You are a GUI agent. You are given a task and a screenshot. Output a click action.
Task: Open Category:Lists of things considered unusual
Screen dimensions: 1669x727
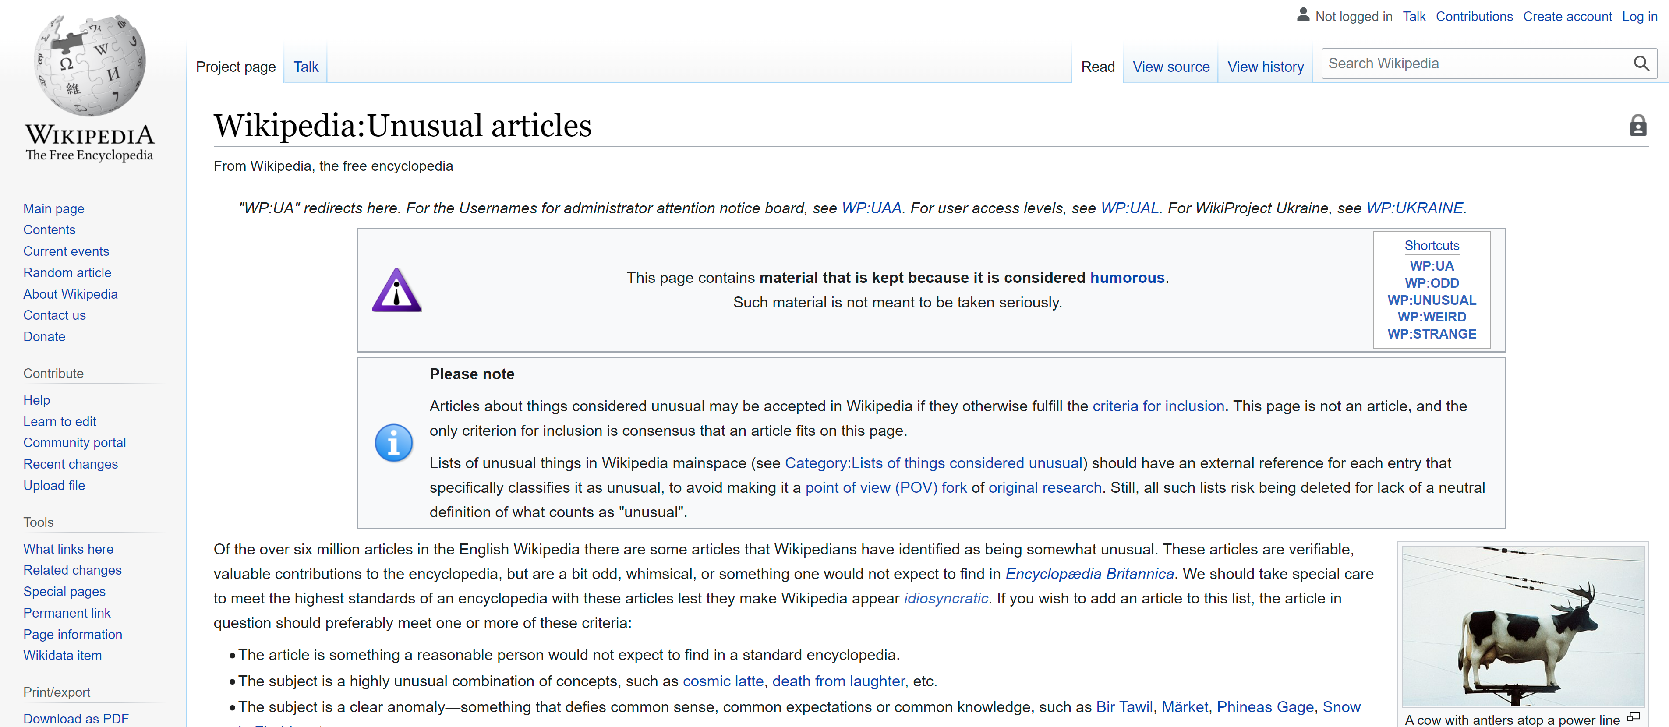tap(934, 463)
